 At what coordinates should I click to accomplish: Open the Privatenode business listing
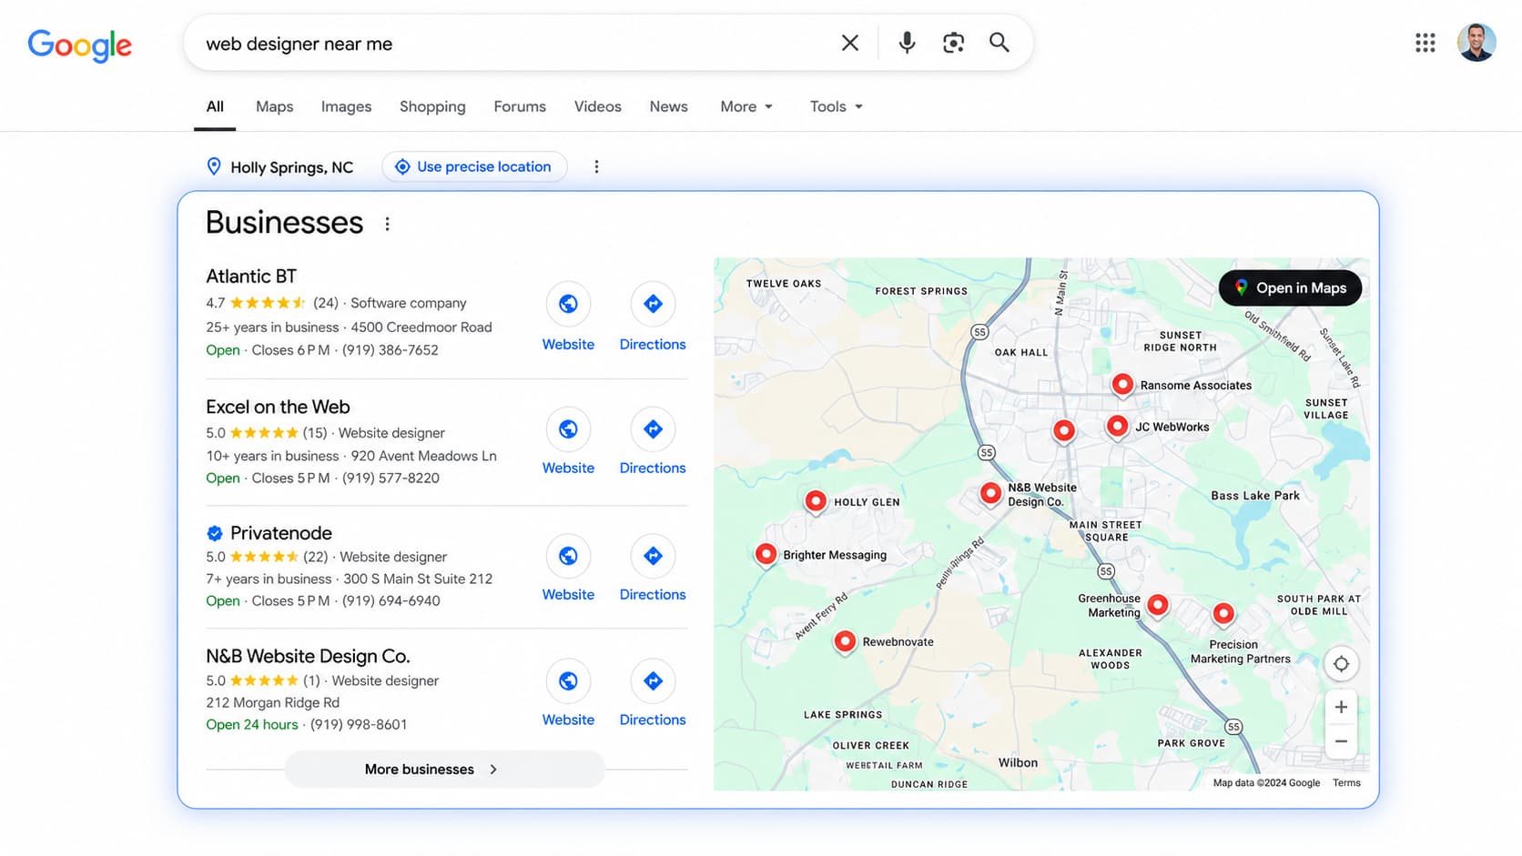pos(280,533)
